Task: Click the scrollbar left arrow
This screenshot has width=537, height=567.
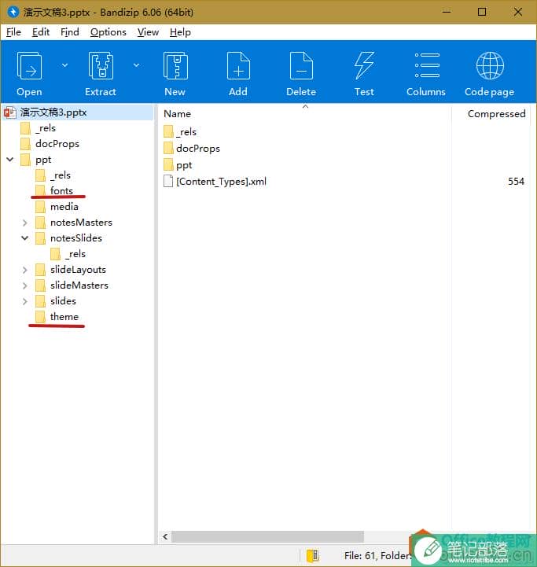Action: click(165, 536)
